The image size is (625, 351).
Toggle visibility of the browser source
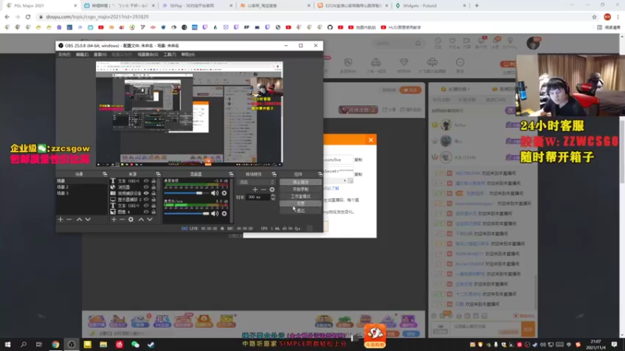[x=146, y=186]
